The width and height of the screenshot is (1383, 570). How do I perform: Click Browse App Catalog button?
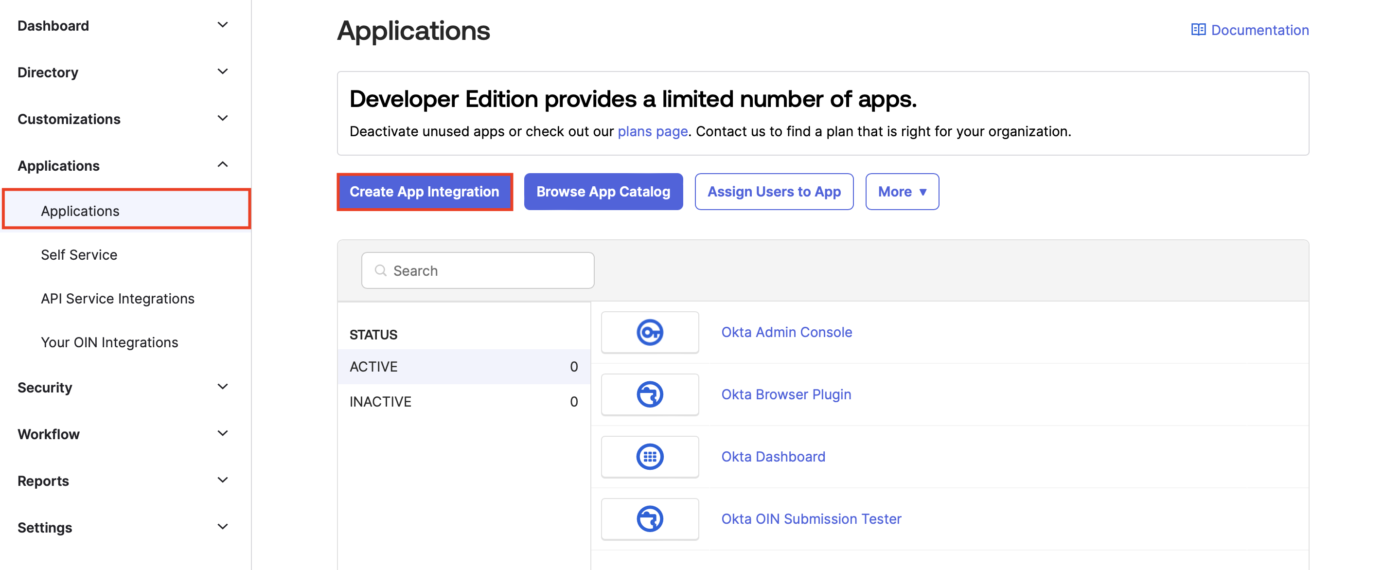point(603,192)
